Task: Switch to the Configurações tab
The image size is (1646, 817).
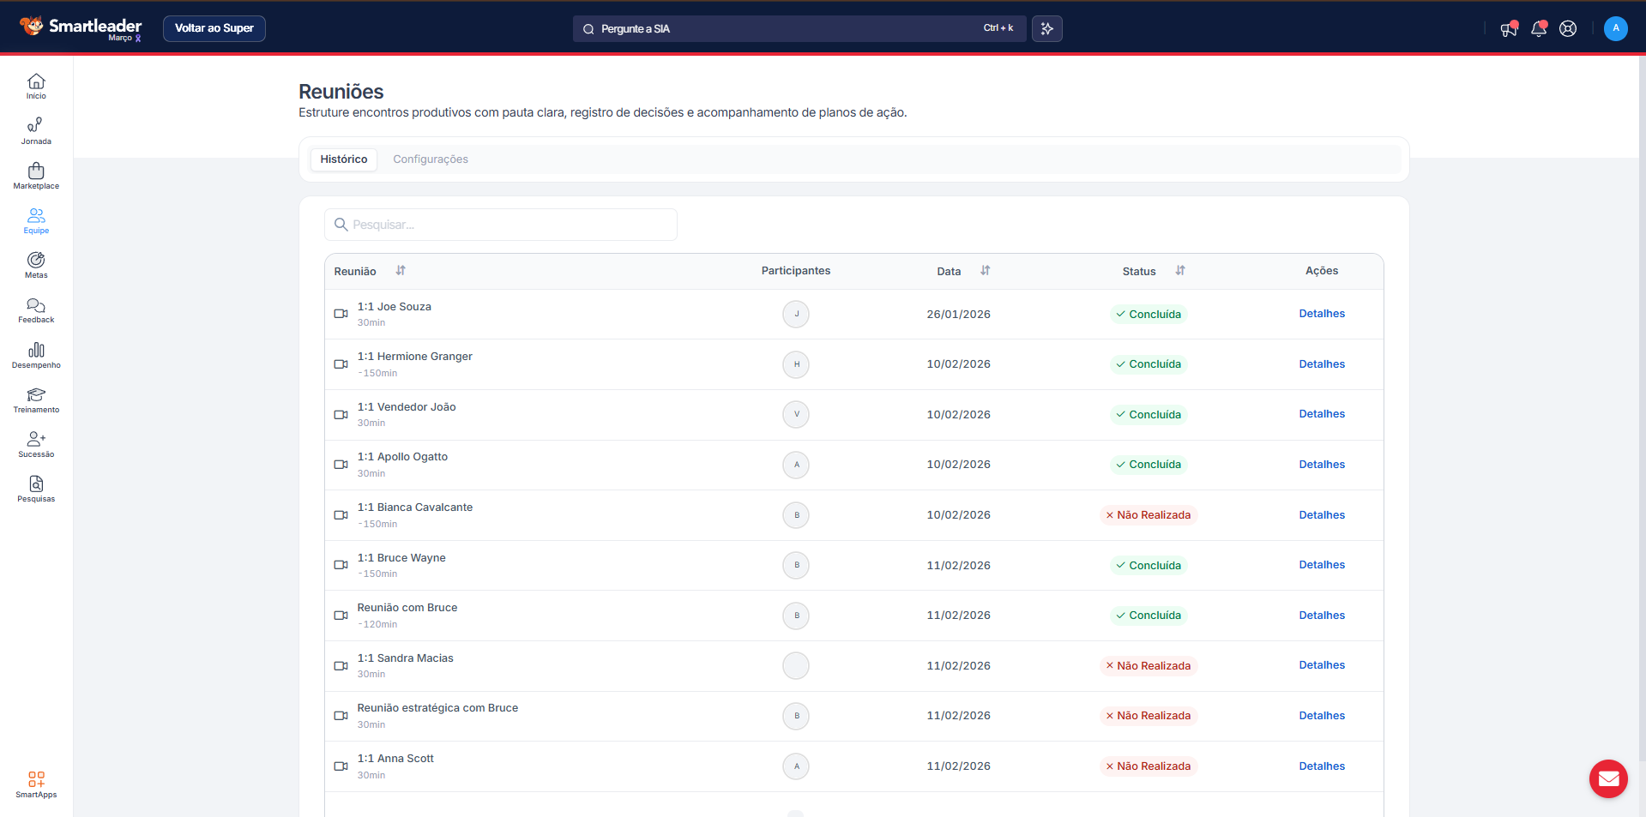Action: (431, 159)
